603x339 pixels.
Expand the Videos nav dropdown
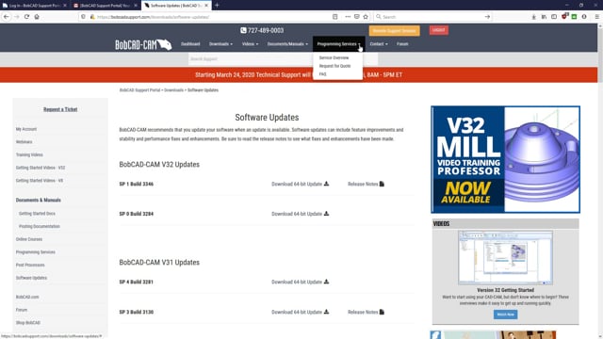(x=250, y=44)
